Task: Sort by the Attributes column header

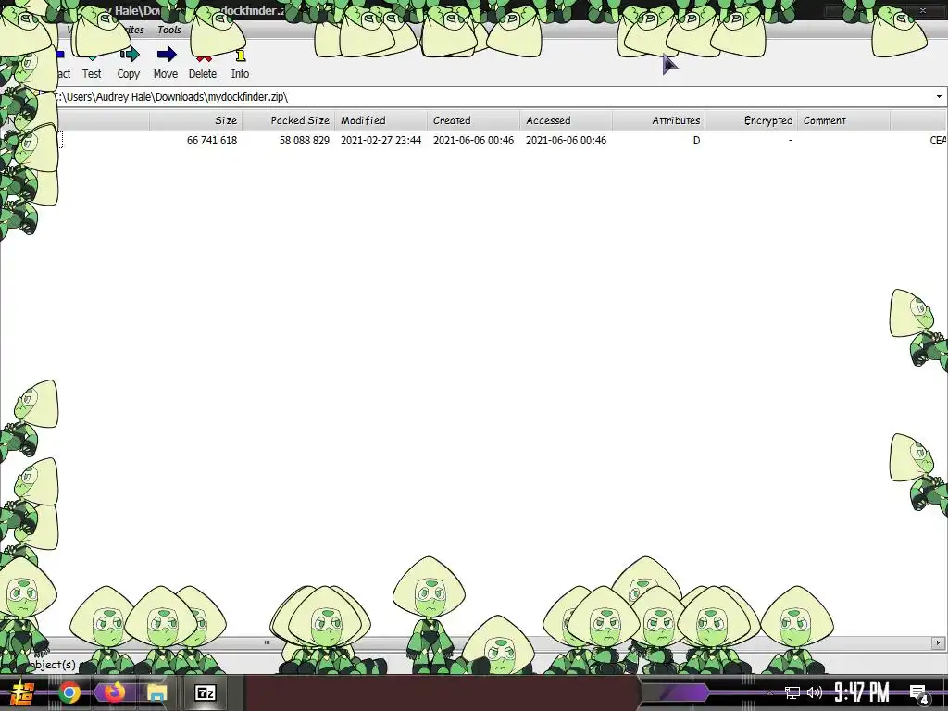Action: [x=658, y=120]
